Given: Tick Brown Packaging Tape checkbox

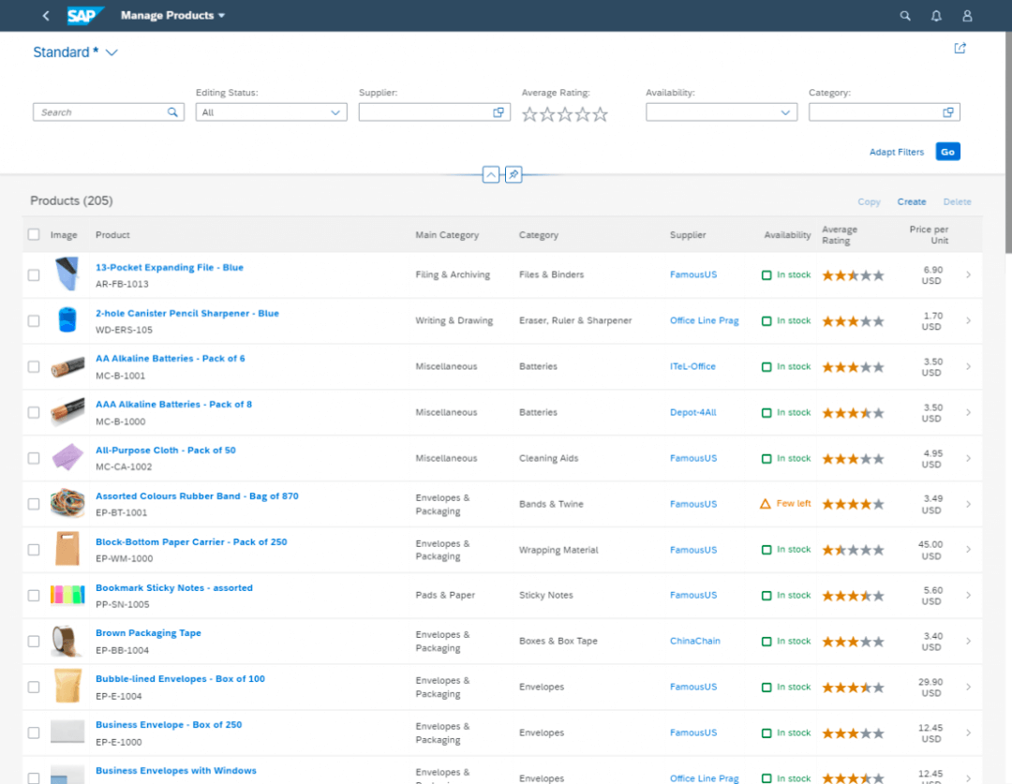Looking at the screenshot, I should (x=34, y=641).
